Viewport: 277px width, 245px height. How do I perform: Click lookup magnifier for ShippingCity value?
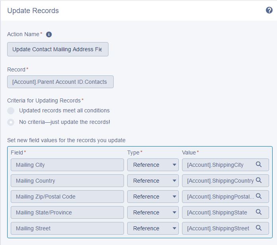point(259,164)
